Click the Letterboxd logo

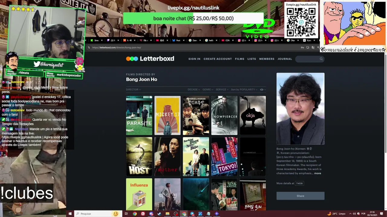point(150,59)
